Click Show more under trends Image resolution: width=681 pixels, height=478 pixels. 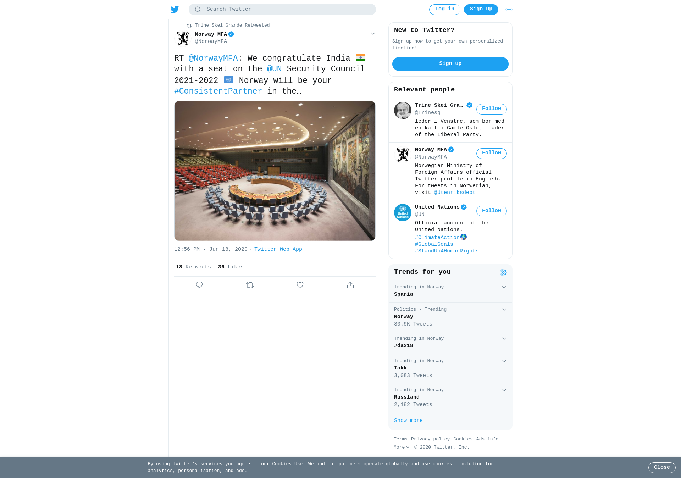(408, 421)
